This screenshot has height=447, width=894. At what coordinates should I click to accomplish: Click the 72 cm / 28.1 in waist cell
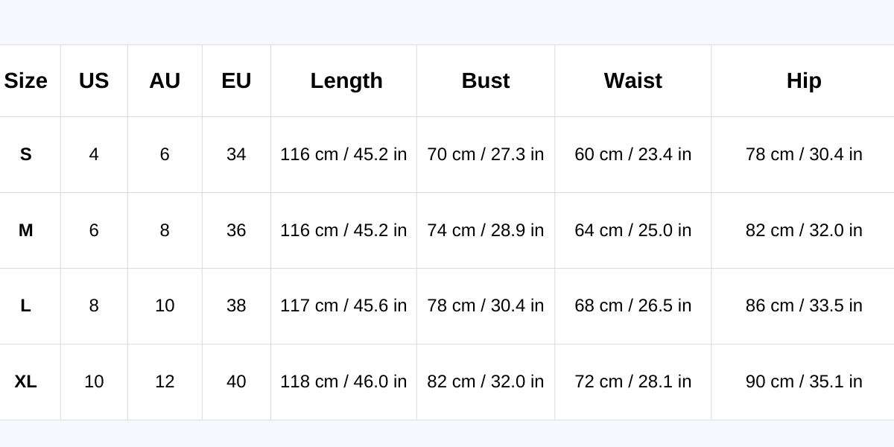(633, 381)
